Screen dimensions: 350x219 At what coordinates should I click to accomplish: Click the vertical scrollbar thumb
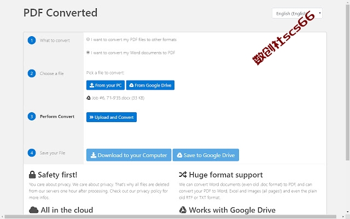[x=348, y=82]
